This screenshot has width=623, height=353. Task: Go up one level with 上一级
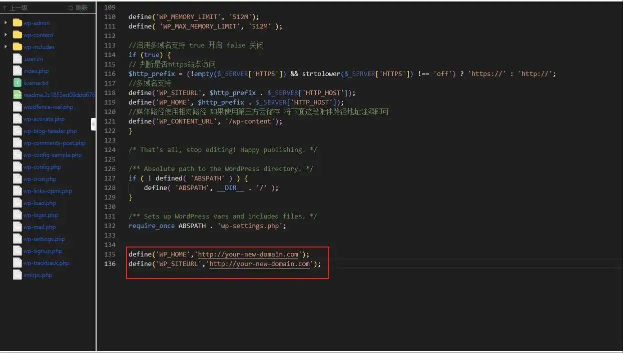point(15,8)
